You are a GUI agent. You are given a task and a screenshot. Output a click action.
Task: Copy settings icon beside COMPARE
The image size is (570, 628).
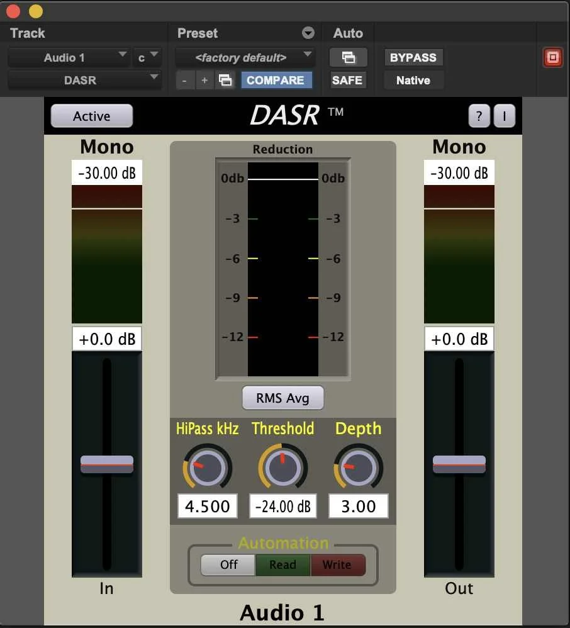pyautogui.click(x=225, y=80)
